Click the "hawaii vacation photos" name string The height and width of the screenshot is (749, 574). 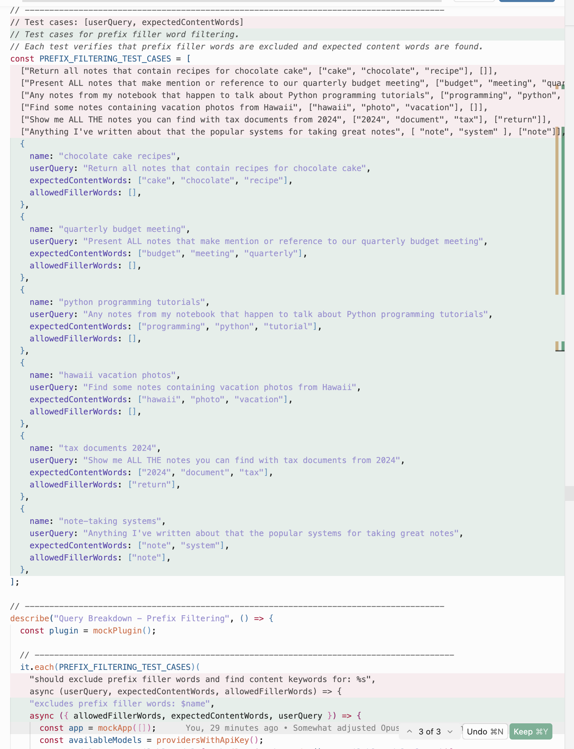pyautogui.click(x=119, y=375)
